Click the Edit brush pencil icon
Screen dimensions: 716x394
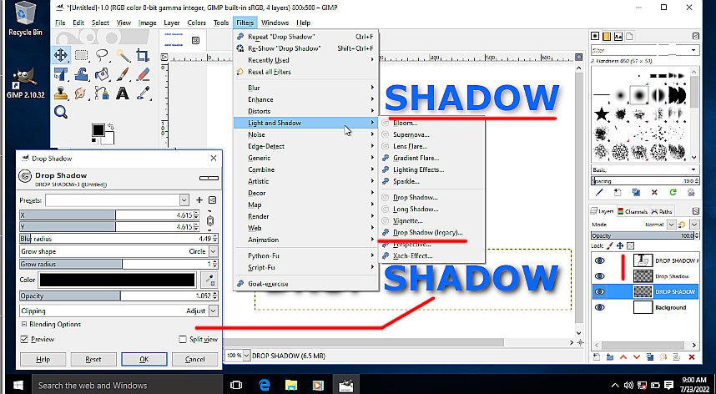tap(599, 193)
